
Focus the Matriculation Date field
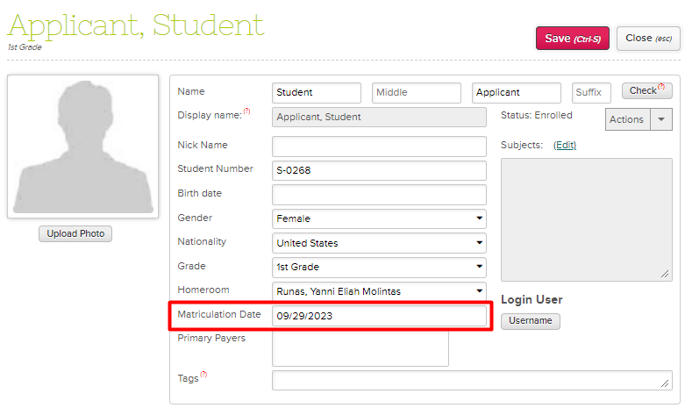pos(379,316)
